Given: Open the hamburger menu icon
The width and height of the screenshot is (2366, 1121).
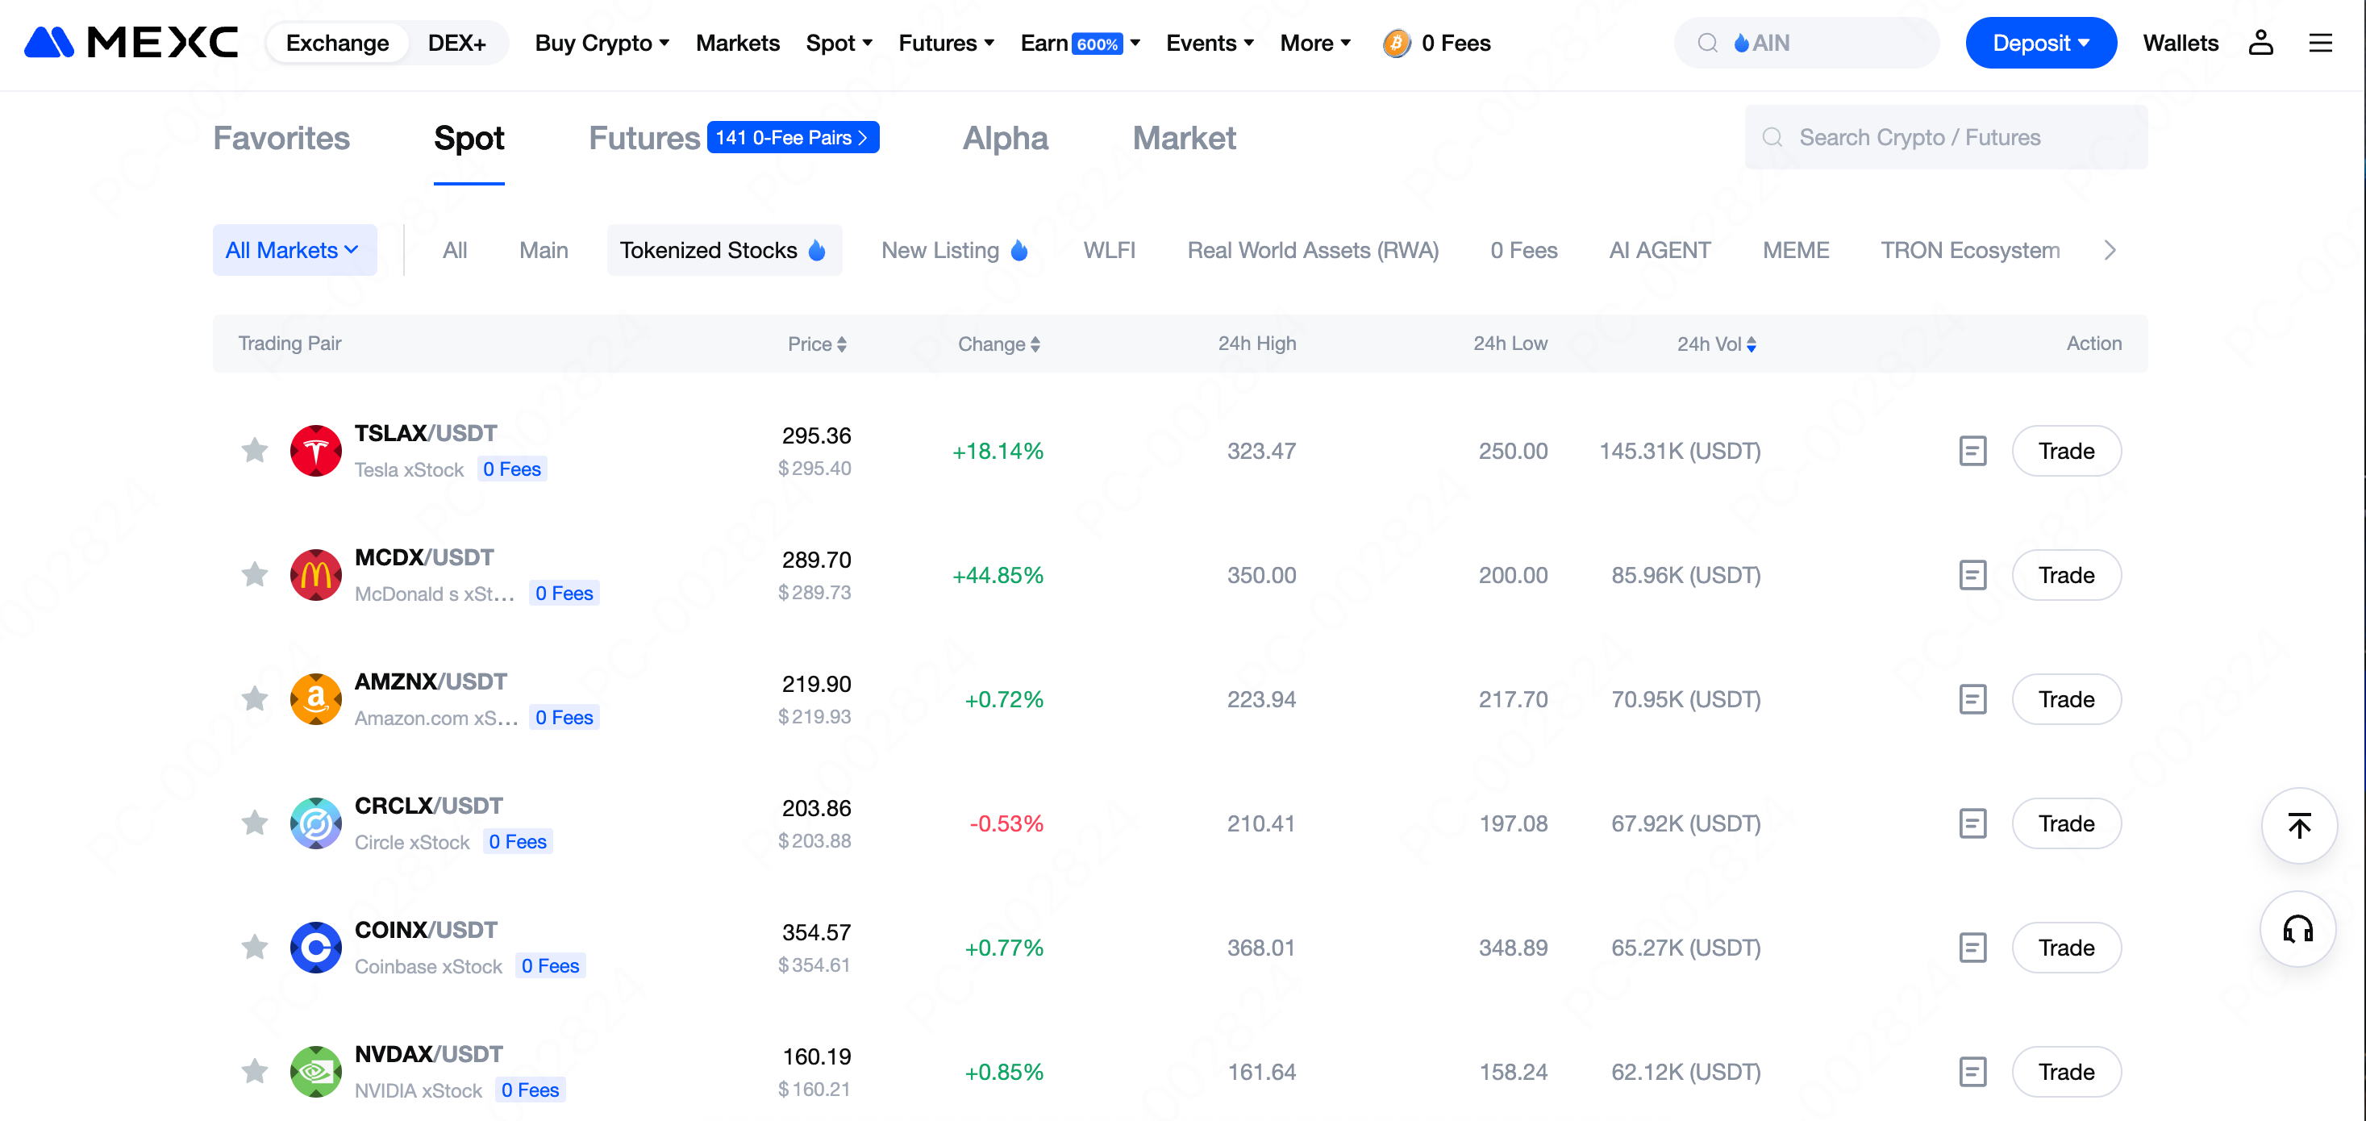Looking at the screenshot, I should (2320, 44).
